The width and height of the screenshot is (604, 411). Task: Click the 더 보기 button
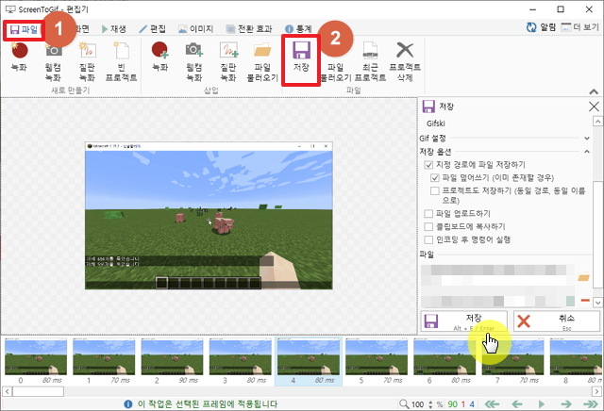coord(579,27)
